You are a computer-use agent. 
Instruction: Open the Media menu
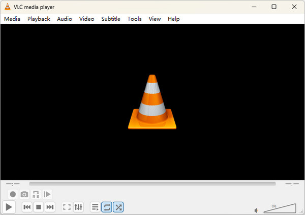click(x=12, y=19)
